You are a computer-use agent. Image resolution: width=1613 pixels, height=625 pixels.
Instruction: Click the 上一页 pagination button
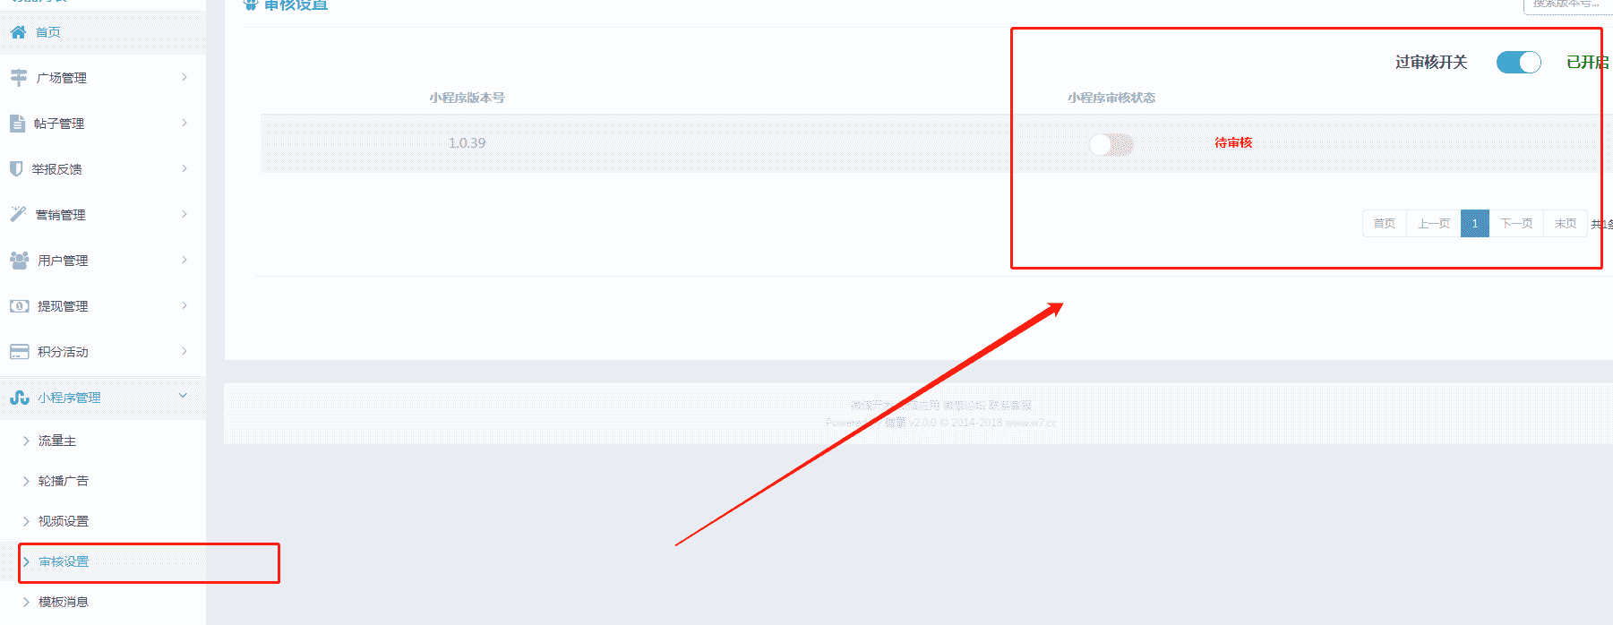click(1434, 223)
